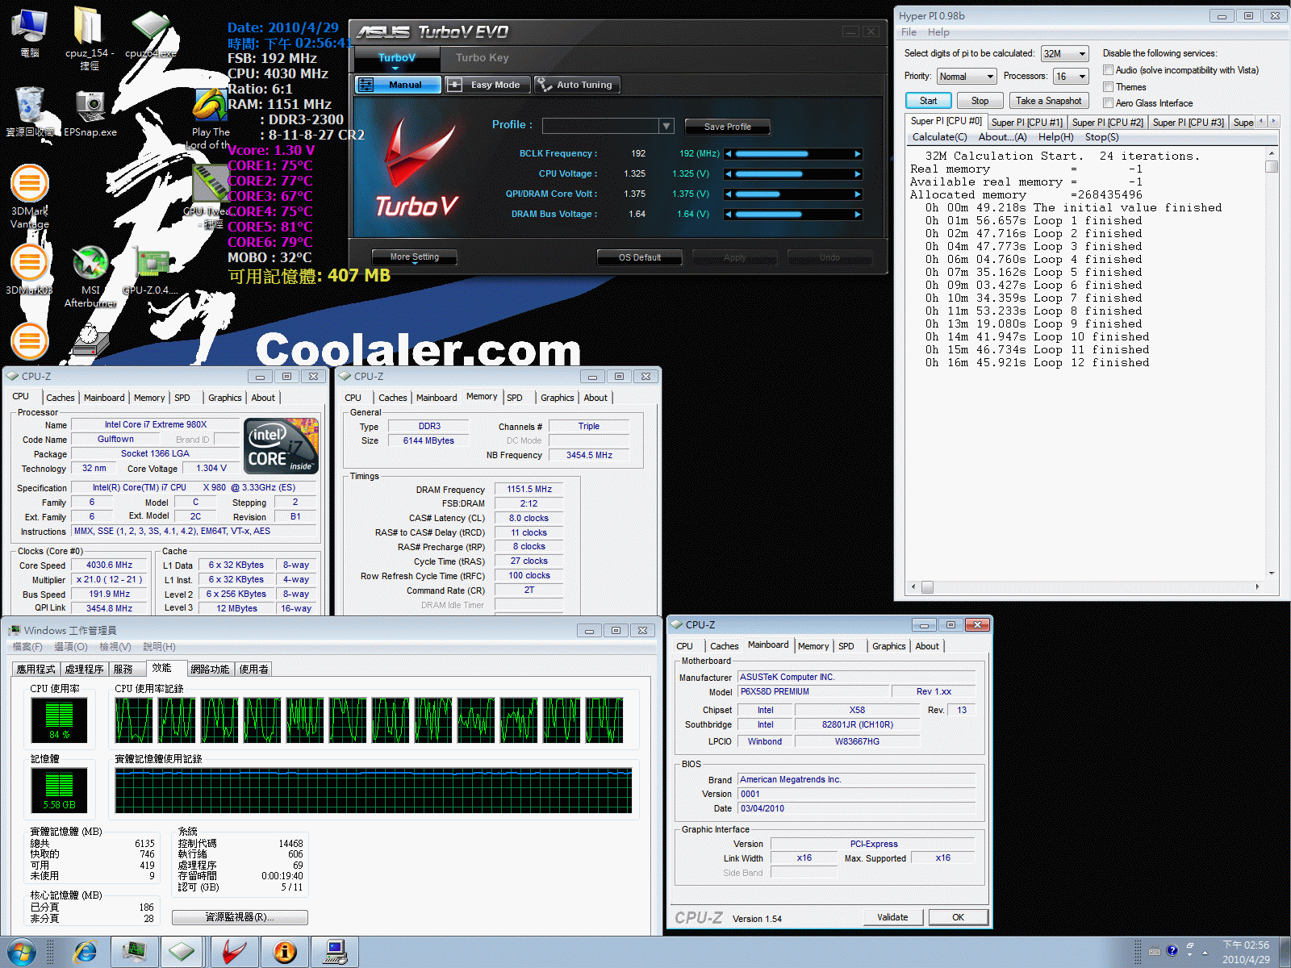Decrease BCLK Frequency with the left arrow
Screen dimensions: 1291x968
pos(728,153)
